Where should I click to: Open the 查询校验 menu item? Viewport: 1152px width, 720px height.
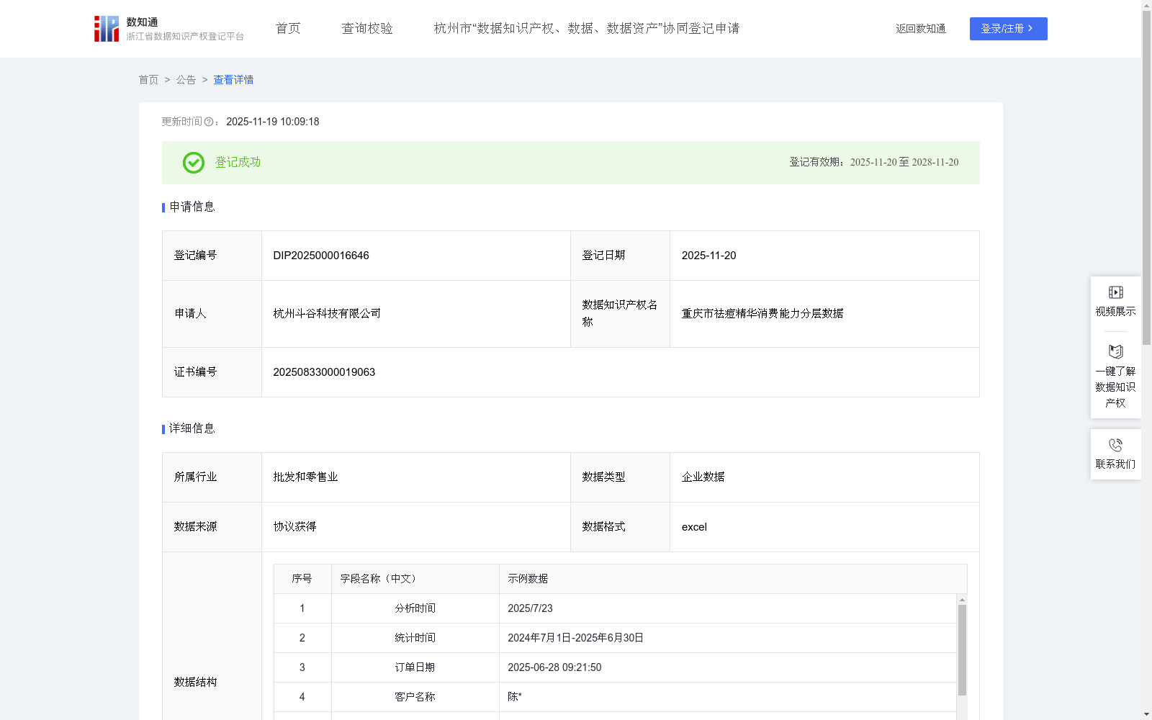point(366,28)
